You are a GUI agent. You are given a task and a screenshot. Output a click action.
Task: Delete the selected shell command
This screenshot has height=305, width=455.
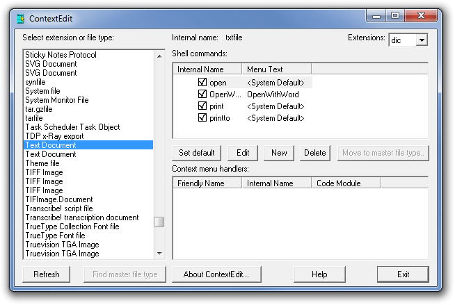315,153
